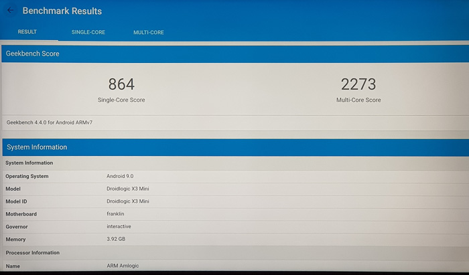Viewport: 469px width, 275px height.
Task: Click the processor Name label
Action: pos(13,266)
